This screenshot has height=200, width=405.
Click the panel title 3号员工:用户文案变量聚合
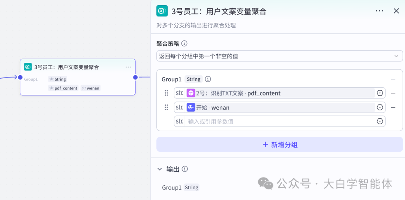coord(219,11)
